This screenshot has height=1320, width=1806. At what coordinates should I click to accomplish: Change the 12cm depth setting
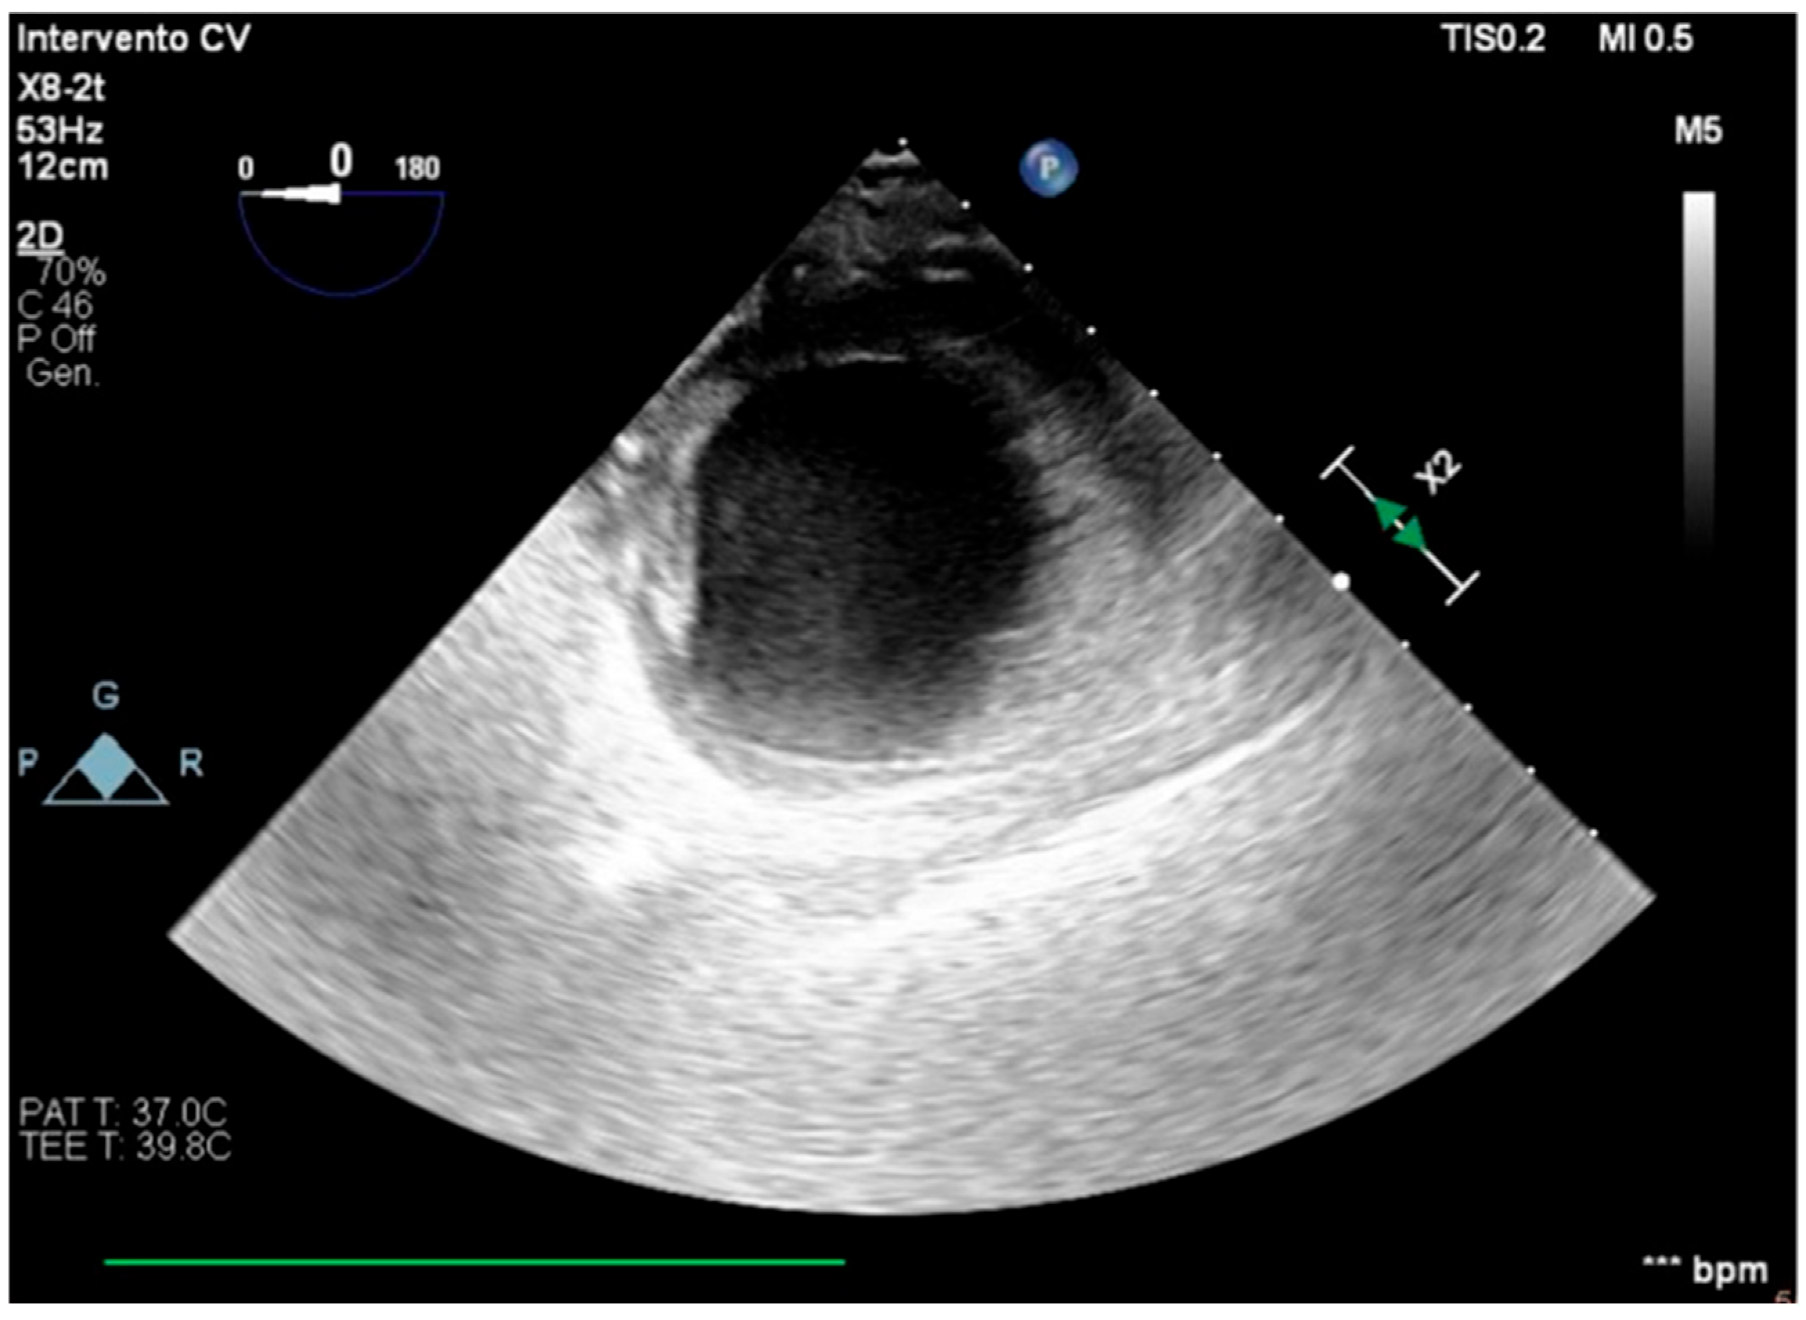[x=62, y=168]
